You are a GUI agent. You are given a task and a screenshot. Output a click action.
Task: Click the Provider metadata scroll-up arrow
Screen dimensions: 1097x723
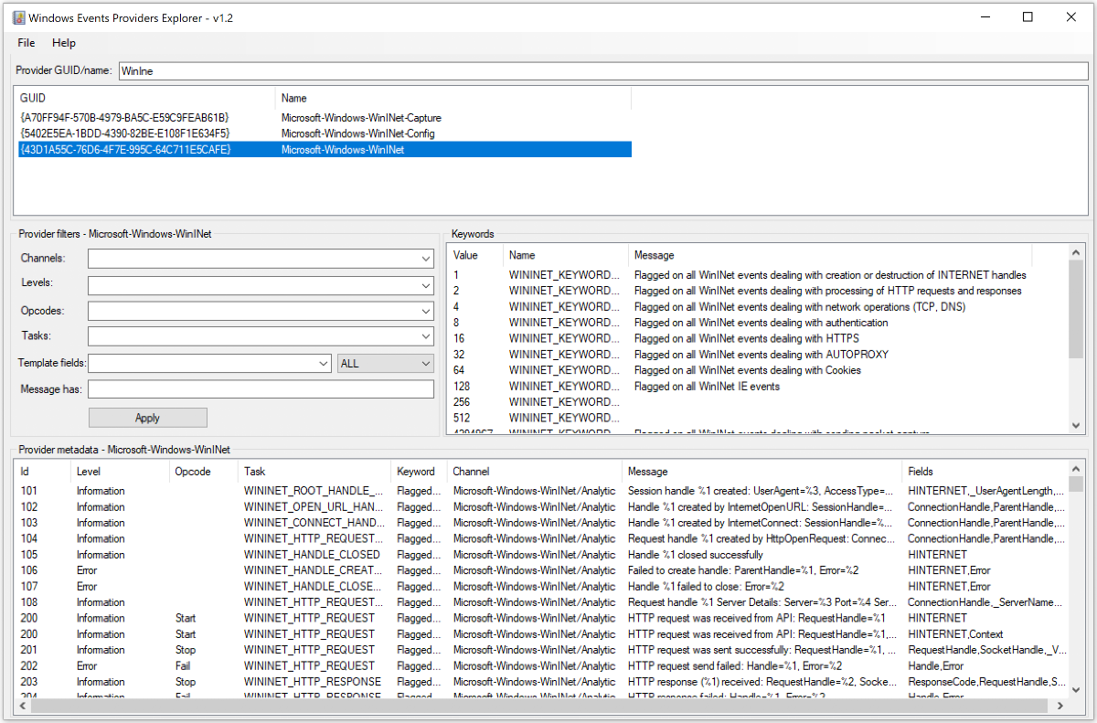[x=1075, y=470]
